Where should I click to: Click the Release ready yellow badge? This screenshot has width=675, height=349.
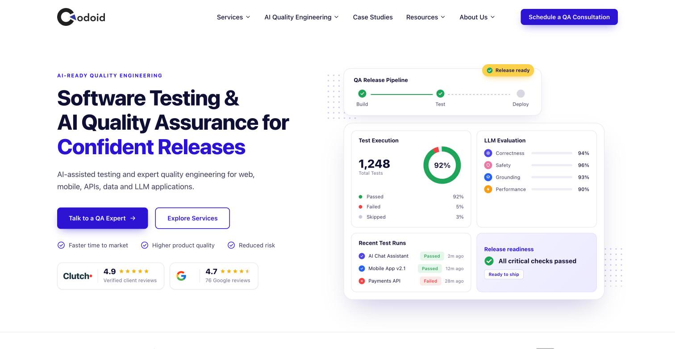[x=508, y=70]
